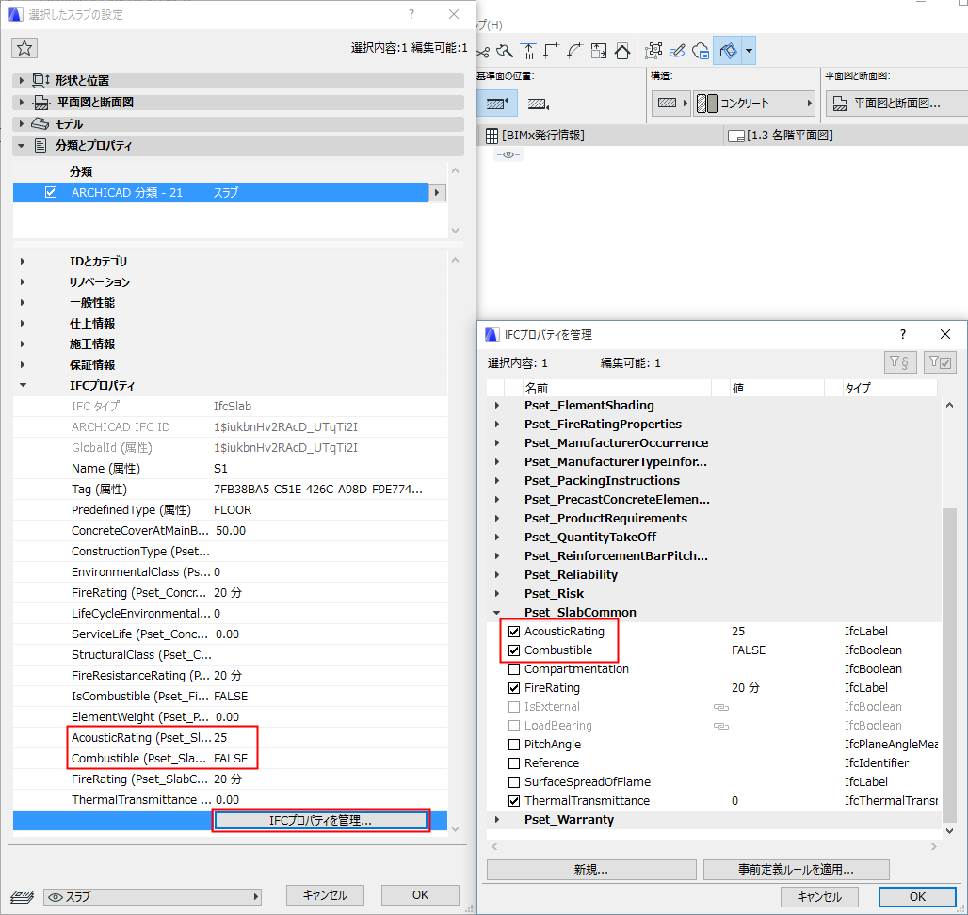Click the OK button in IFC manager
This screenshot has height=915, width=968.
click(917, 896)
